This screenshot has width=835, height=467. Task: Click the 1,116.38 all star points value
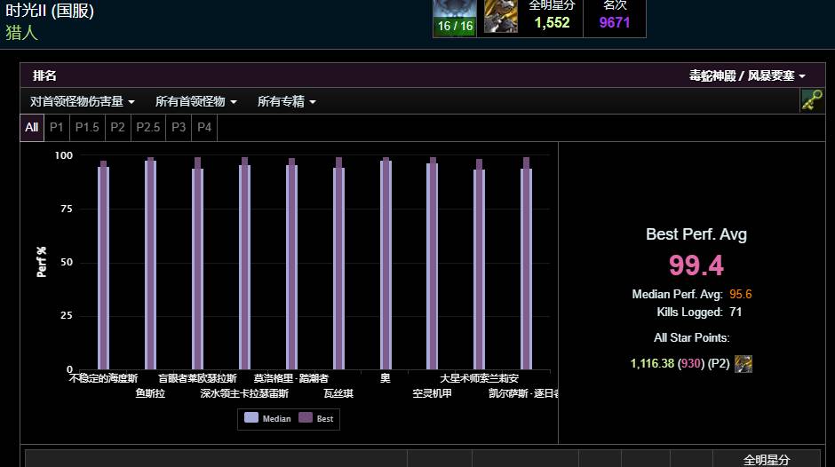pos(652,364)
